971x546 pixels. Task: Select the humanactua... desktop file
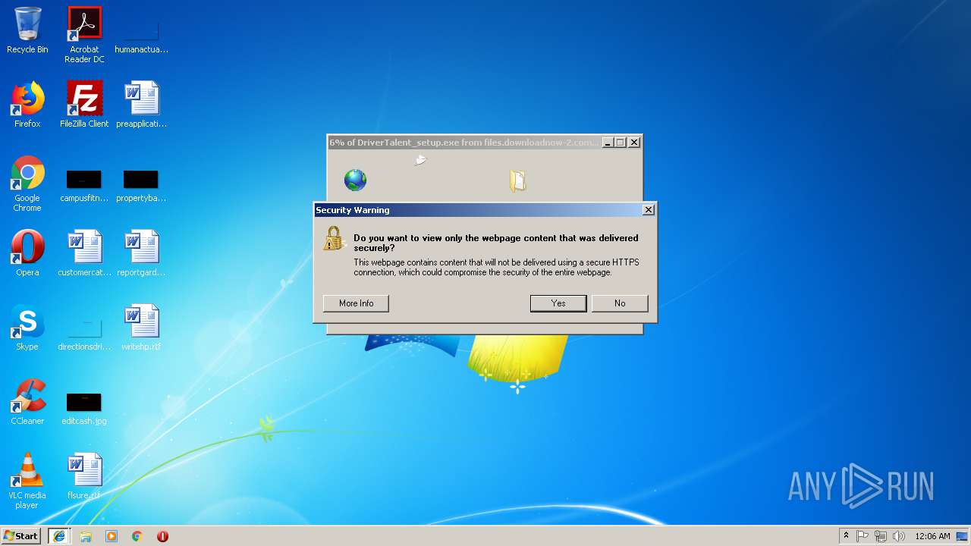pyautogui.click(x=141, y=35)
